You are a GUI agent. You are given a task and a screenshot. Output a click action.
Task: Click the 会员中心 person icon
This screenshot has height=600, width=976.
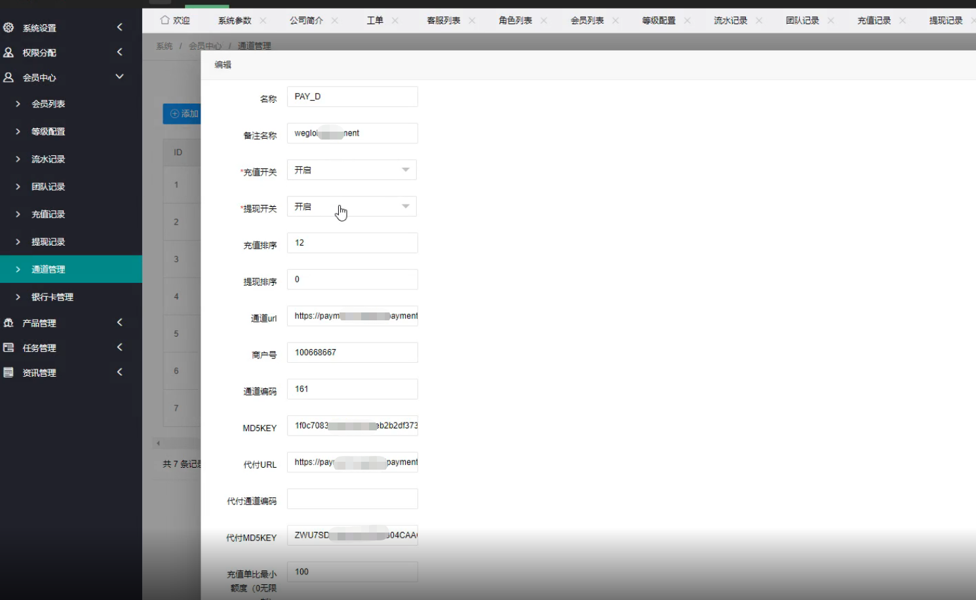[9, 77]
